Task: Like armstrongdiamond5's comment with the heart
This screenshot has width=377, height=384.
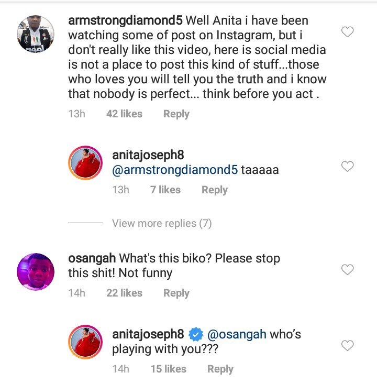Action: pos(347,32)
